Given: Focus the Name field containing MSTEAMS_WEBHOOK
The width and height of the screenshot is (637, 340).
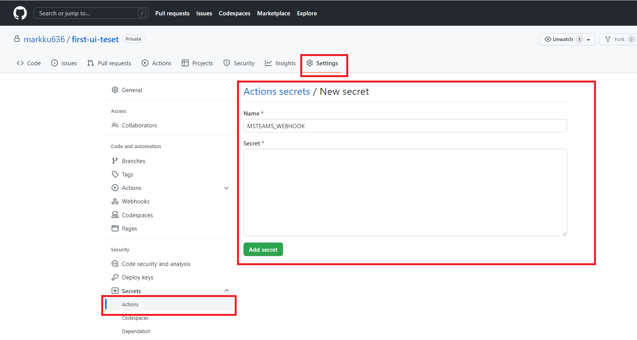Looking at the screenshot, I should (405, 126).
